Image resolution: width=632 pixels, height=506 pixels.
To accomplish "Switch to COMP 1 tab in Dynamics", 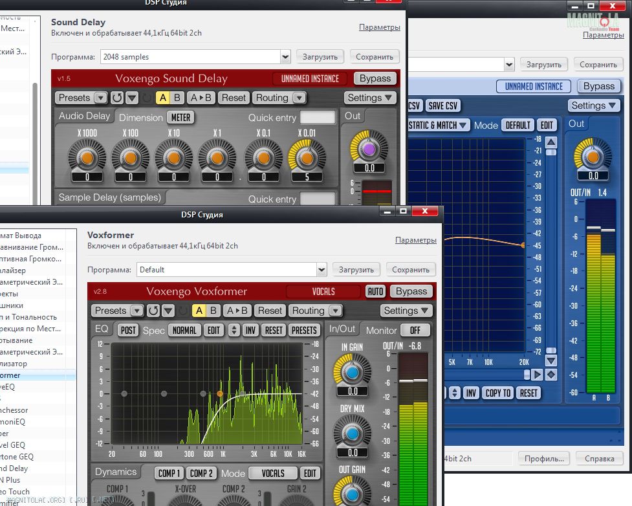I will 169,474.
